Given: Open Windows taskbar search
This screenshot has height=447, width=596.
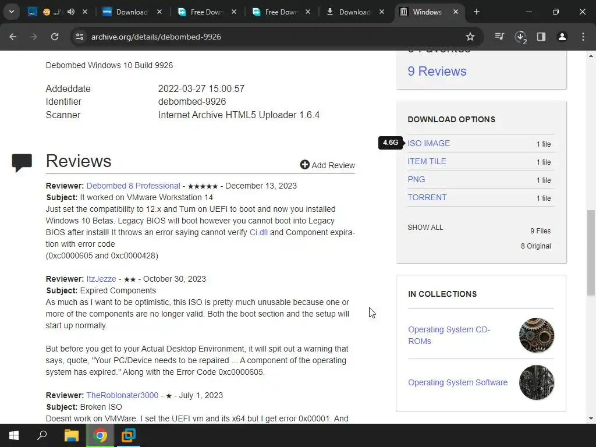Looking at the screenshot, I should (x=42, y=435).
